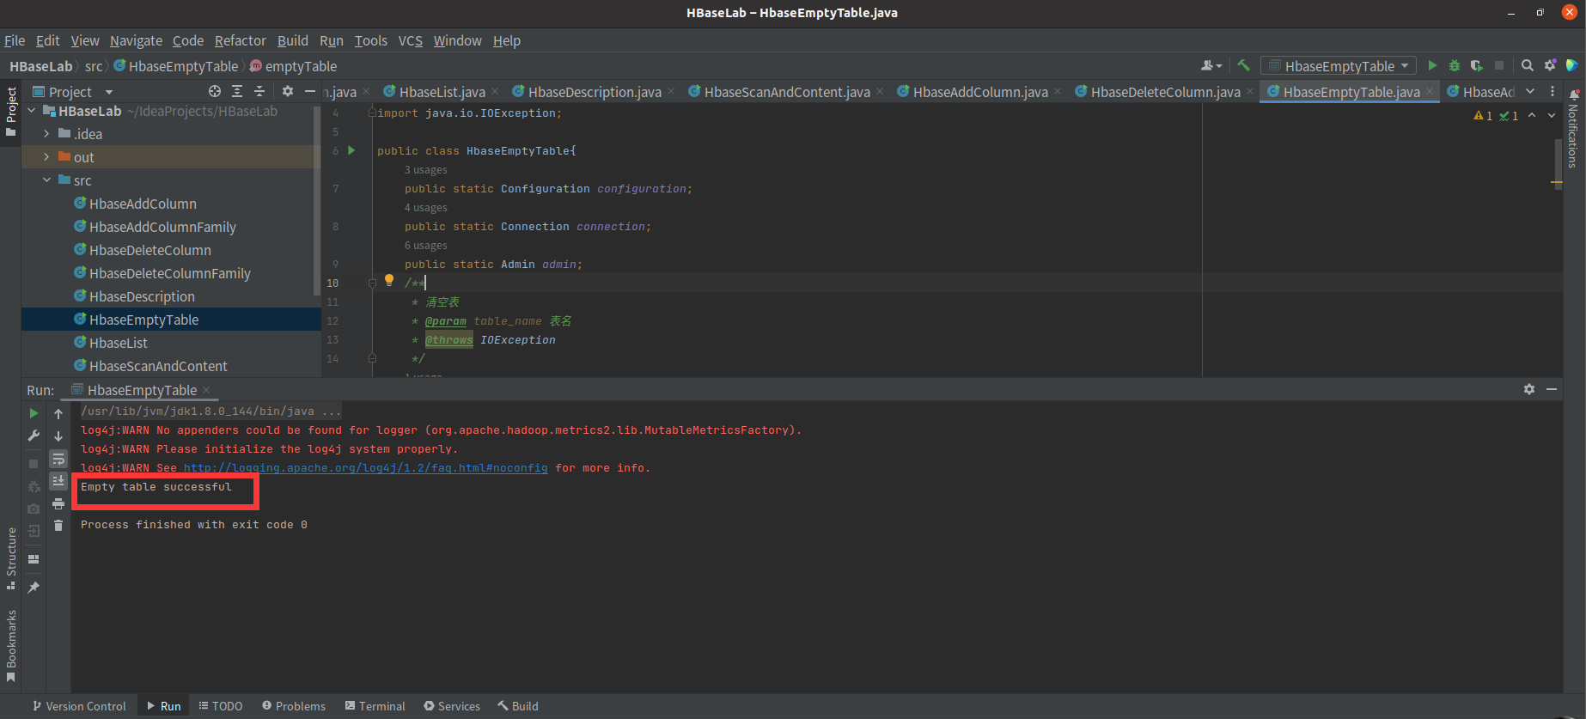The width and height of the screenshot is (1586, 719).
Task: Build project with the hammer icon
Action: (1243, 65)
